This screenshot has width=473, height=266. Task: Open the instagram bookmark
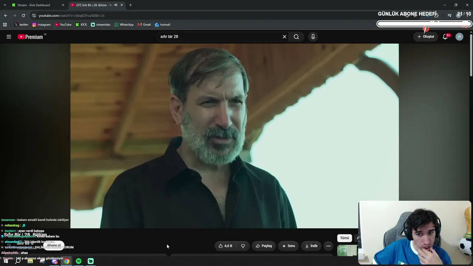click(41, 25)
